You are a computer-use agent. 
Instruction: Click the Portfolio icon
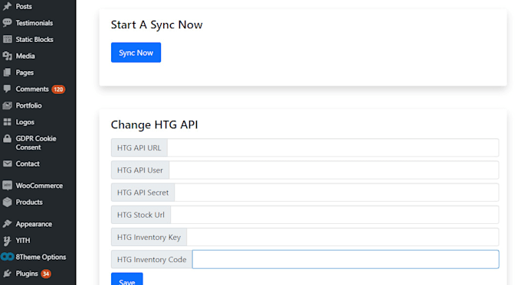[x=7, y=105]
